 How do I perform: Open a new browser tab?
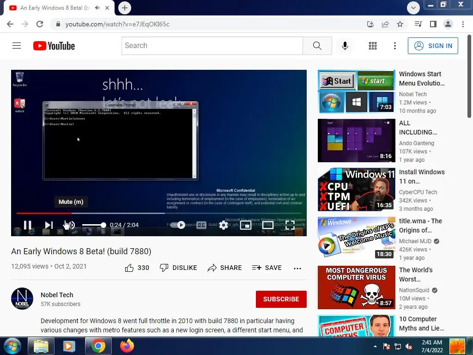tap(125, 8)
